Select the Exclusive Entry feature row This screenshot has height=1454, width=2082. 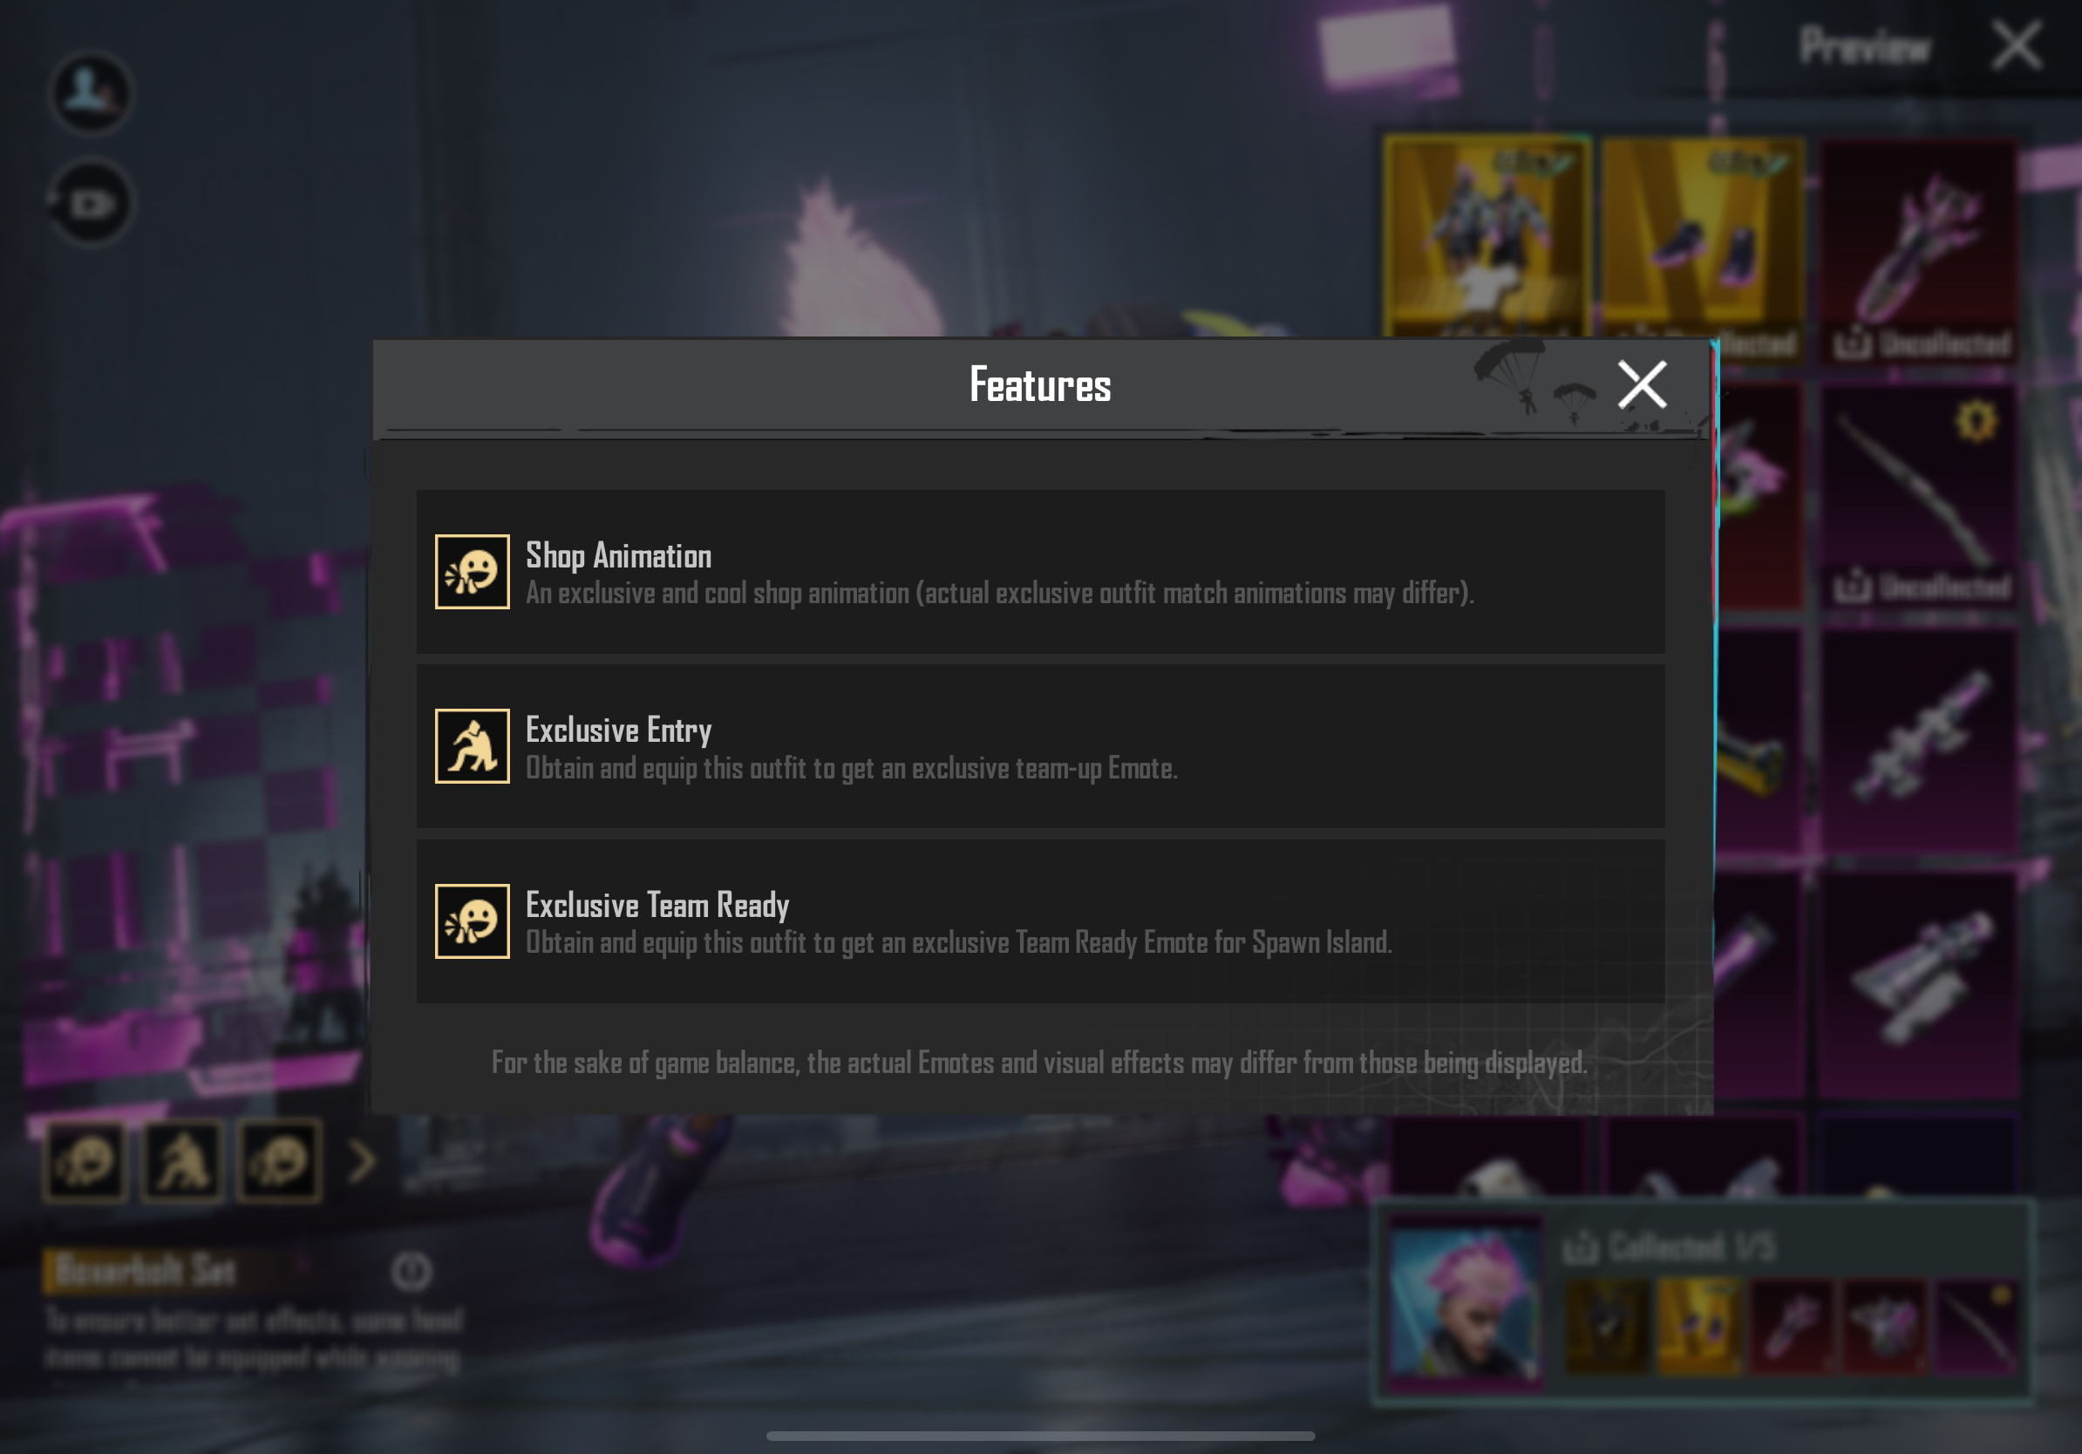pos(1040,746)
